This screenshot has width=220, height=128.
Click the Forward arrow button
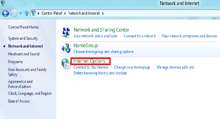(x=14, y=13)
